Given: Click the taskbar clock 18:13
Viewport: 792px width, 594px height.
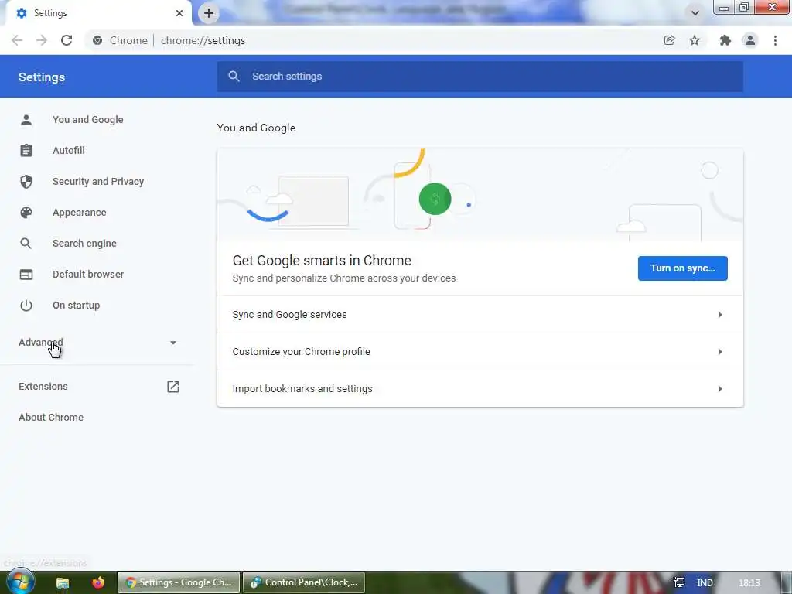Looking at the screenshot, I should (x=749, y=583).
